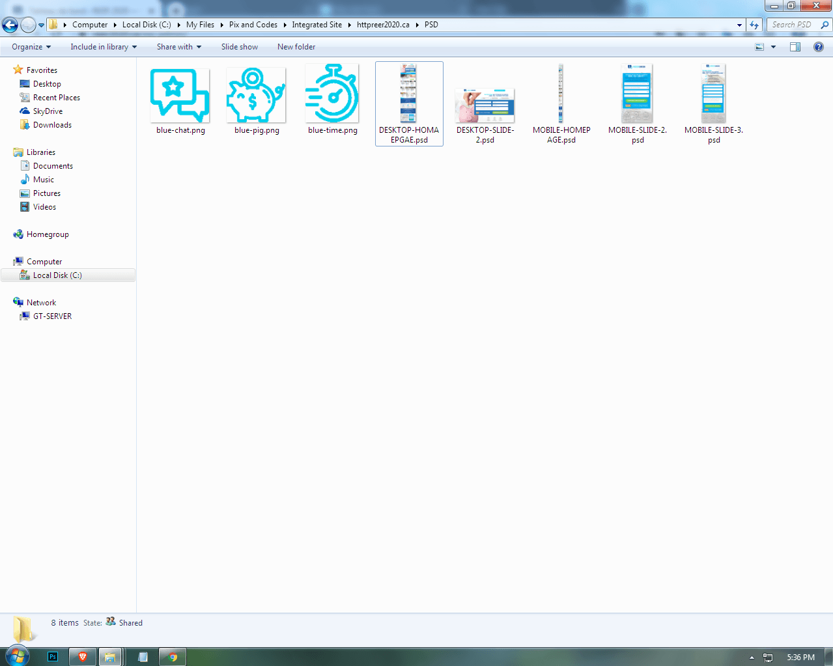Click the refresh button beside address bar
833x666 pixels.
click(754, 25)
